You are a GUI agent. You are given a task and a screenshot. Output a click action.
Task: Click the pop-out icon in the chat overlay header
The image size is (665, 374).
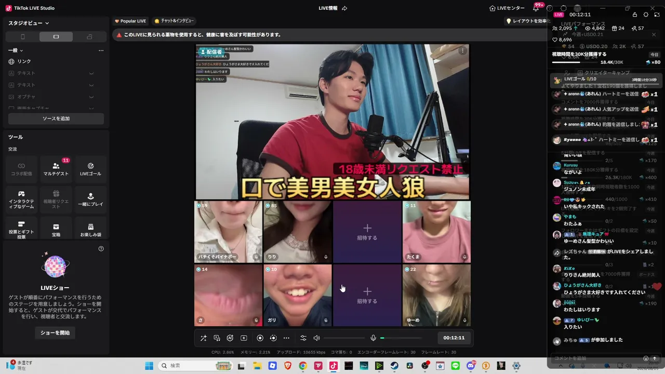(x=656, y=15)
